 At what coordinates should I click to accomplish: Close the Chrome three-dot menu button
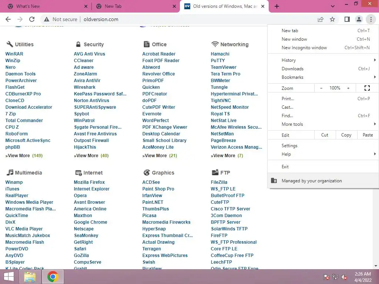tap(371, 19)
